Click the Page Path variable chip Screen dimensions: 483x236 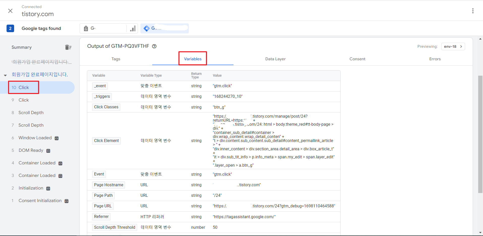pos(103,196)
